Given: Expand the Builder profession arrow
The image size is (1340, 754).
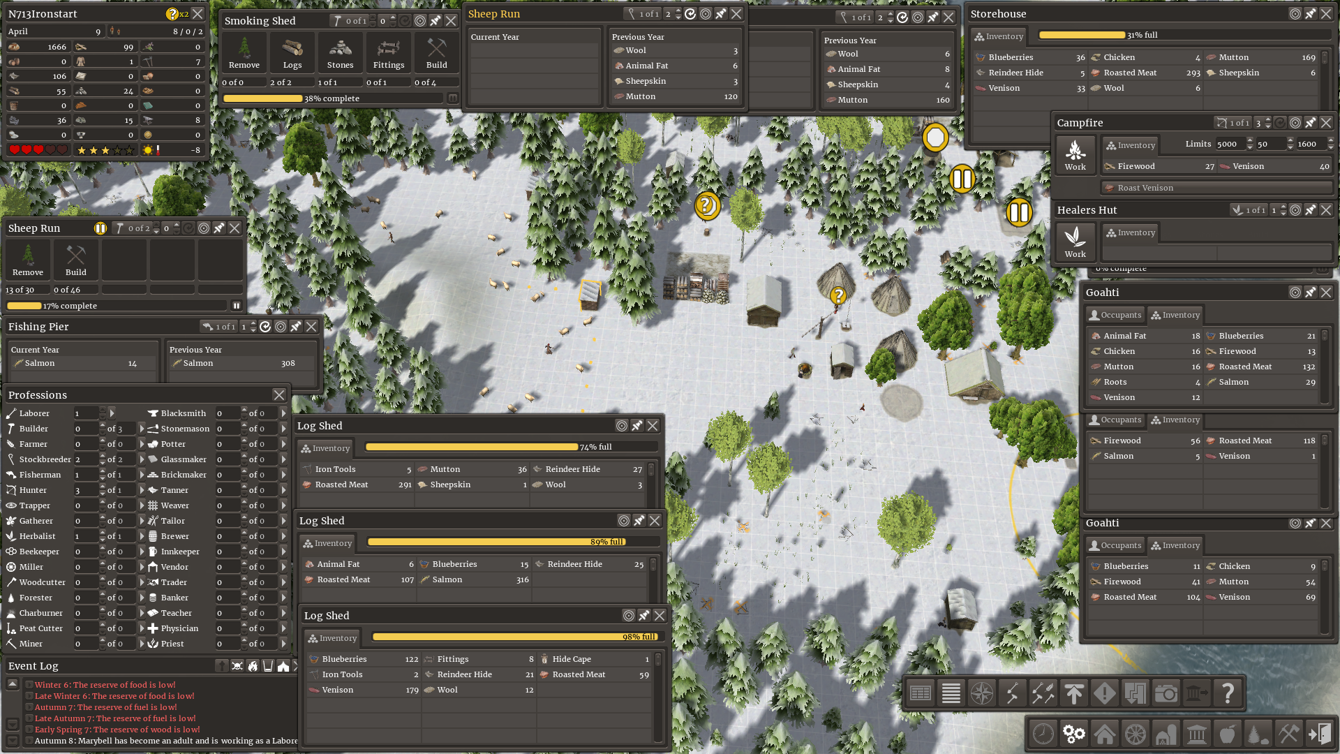Looking at the screenshot, I should pos(142,429).
